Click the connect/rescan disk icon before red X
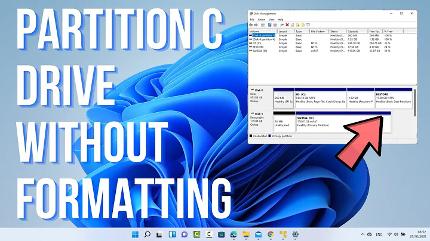The height and width of the screenshot is (241, 430). coord(282,25)
